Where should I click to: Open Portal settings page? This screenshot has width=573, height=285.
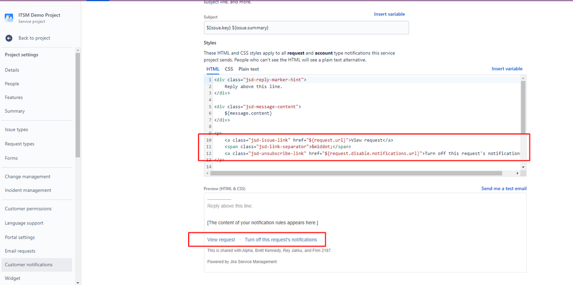[20, 237]
